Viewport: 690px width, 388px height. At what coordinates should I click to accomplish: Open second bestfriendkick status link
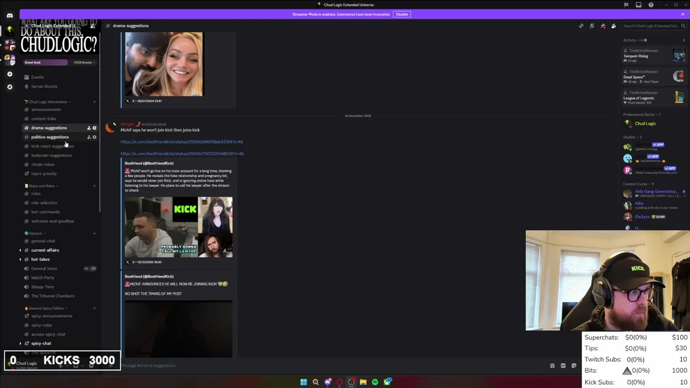pos(182,154)
